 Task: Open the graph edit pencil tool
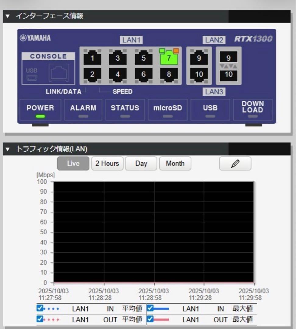[x=235, y=163]
